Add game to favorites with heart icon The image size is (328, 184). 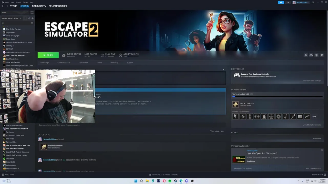(x=322, y=55)
